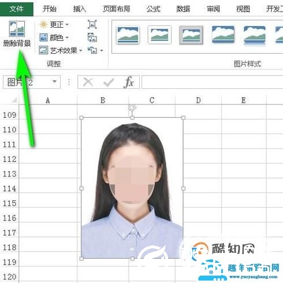Select column C header
The image size is (283, 283).
[152, 100]
